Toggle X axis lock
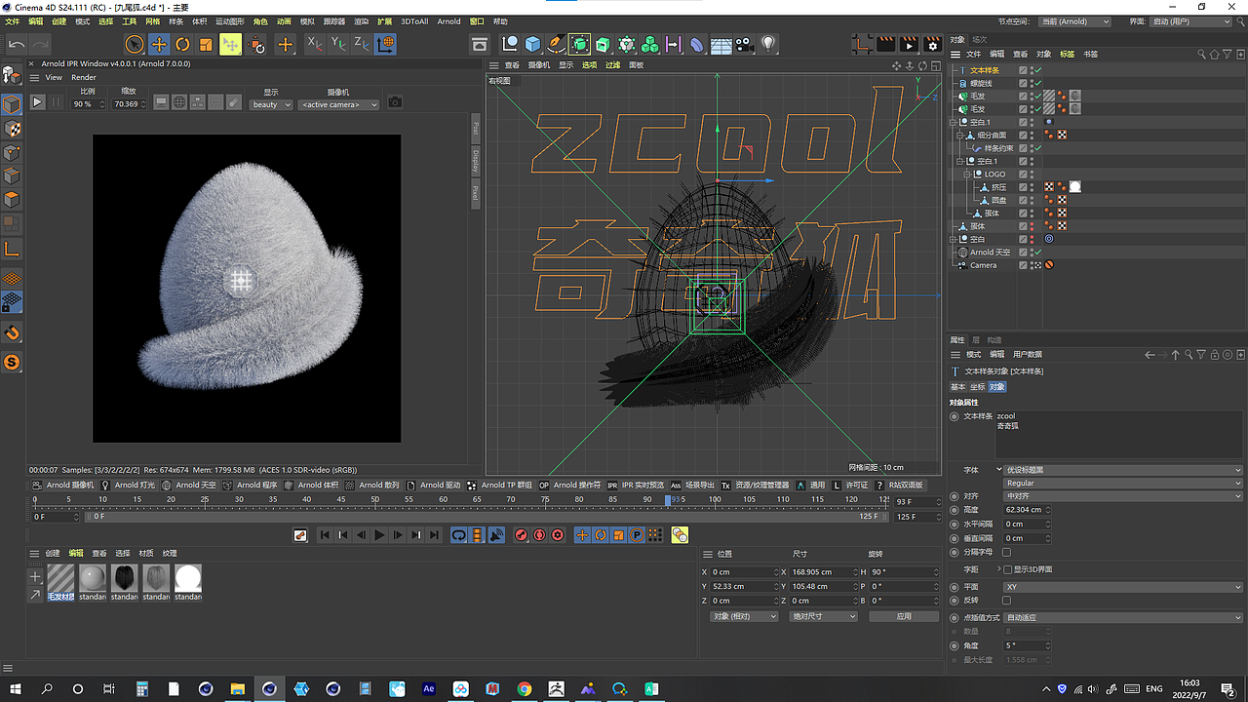The image size is (1248, 702). click(314, 44)
